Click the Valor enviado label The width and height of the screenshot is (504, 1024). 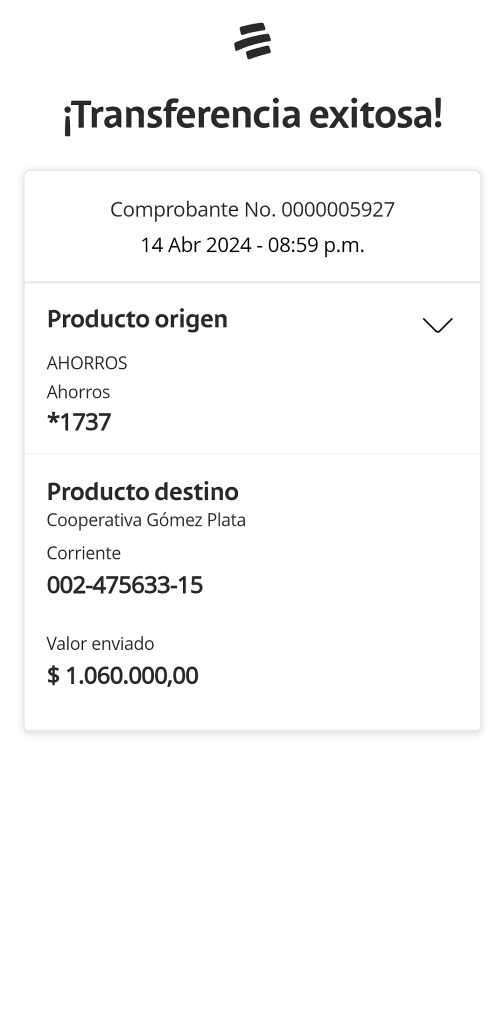[x=100, y=643]
